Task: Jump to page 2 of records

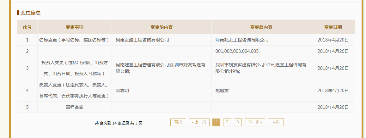Action: (x=227, y=122)
